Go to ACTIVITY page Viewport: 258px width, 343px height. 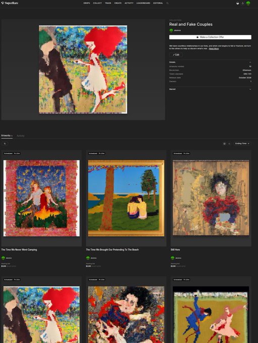click(x=129, y=3)
